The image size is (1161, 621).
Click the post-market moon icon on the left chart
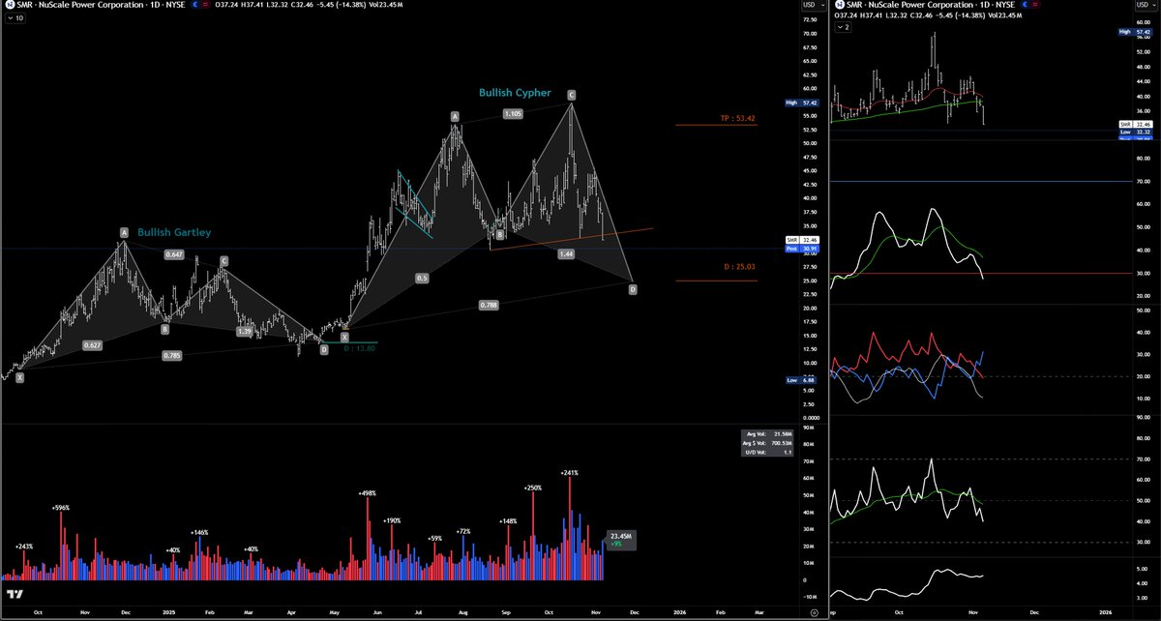click(x=196, y=5)
